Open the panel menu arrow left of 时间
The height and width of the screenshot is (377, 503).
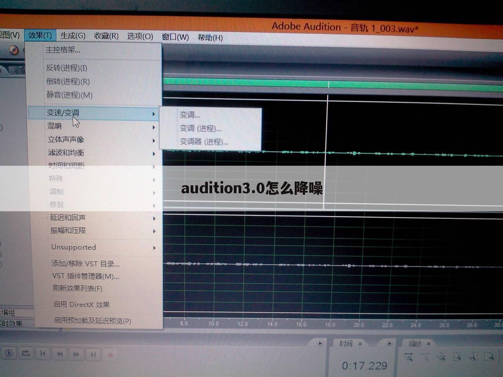pos(320,343)
